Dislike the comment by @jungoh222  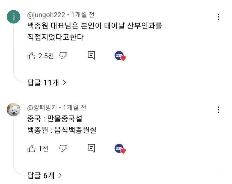coord(63,56)
